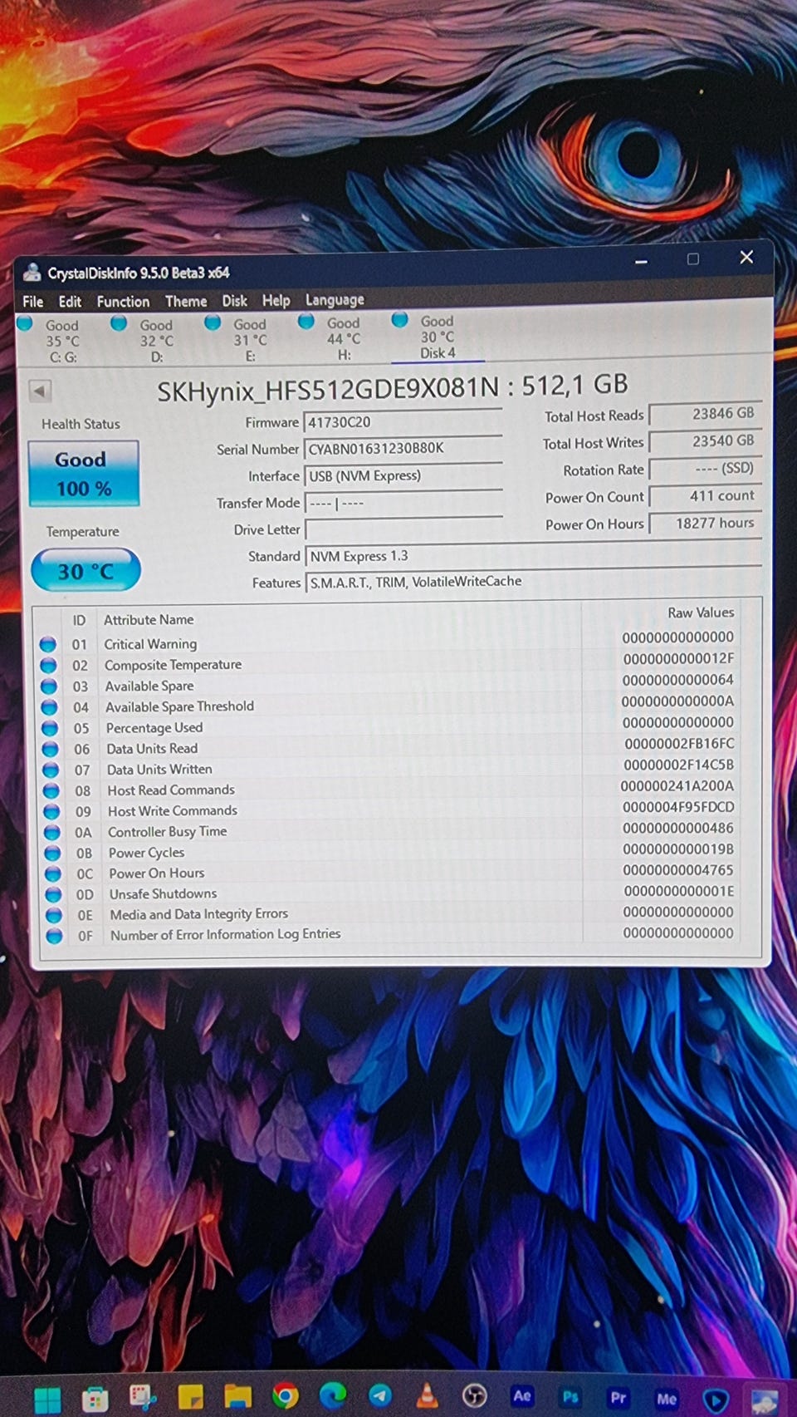Open the Theme menu
Viewport: 797px width, 1417px height.
(186, 301)
